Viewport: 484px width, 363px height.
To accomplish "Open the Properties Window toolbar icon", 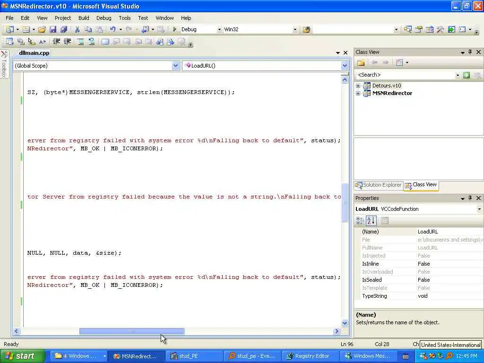I will point(419,29).
